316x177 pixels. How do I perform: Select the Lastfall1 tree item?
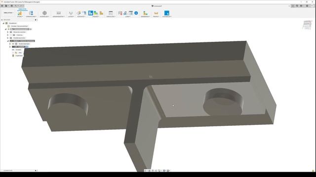(20, 47)
